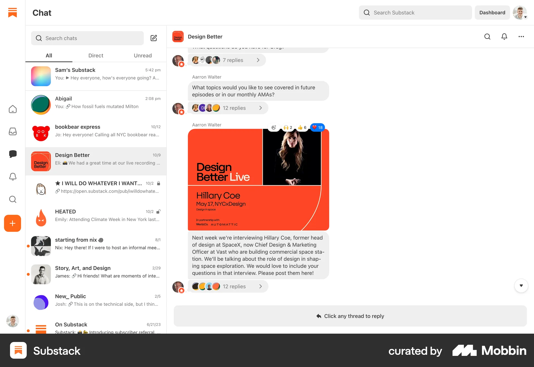534x367 pixels.
Task: Switch to the Unread tab
Action: coord(143,55)
